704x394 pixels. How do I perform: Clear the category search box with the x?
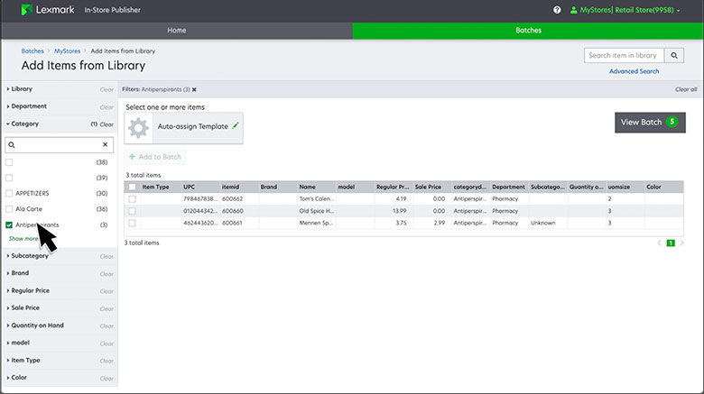click(x=105, y=144)
